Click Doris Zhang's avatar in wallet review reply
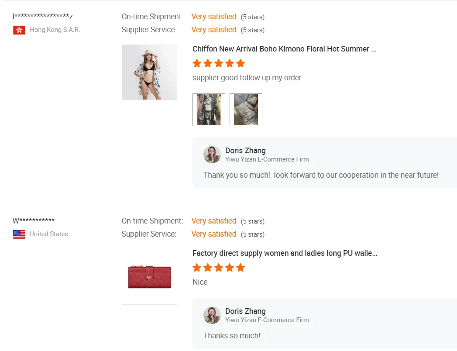The width and height of the screenshot is (457, 351). click(212, 315)
